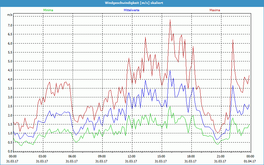Viewport: 264px width, 165px height.
Task: Click the "4,5" y-axis value
Action: tap(10, 70)
